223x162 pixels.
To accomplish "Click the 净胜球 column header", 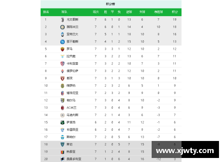I will [158, 12].
